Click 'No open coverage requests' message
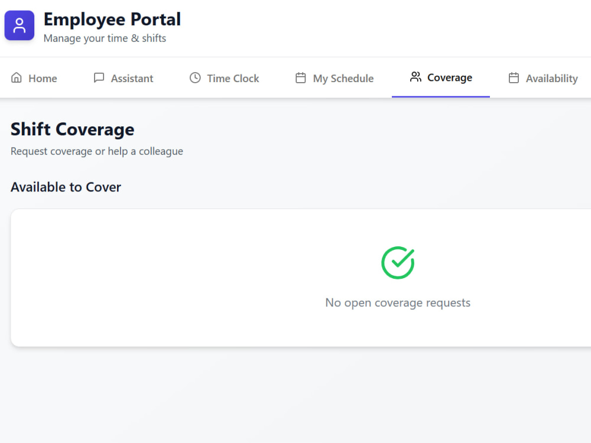The height and width of the screenshot is (443, 591). 398,303
